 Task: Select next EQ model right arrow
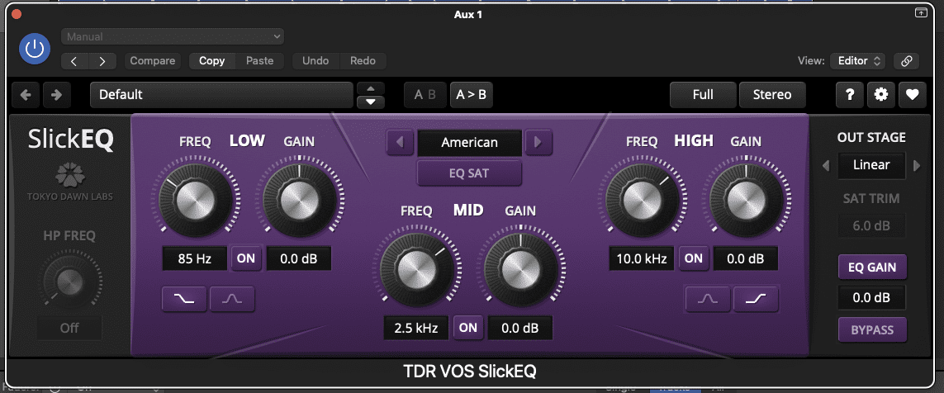point(538,143)
